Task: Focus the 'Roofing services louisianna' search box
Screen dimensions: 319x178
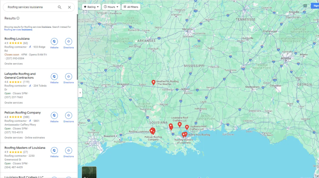Action: click(31, 7)
